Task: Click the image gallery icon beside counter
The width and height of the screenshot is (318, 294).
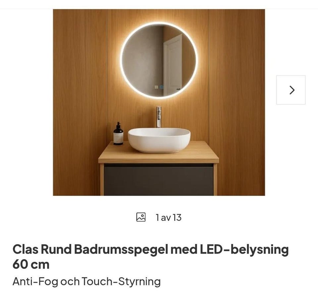Action: click(x=141, y=217)
